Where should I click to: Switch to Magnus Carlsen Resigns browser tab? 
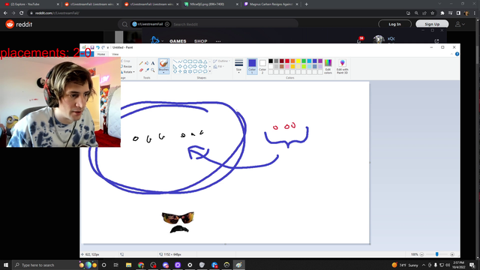[x=271, y=4]
